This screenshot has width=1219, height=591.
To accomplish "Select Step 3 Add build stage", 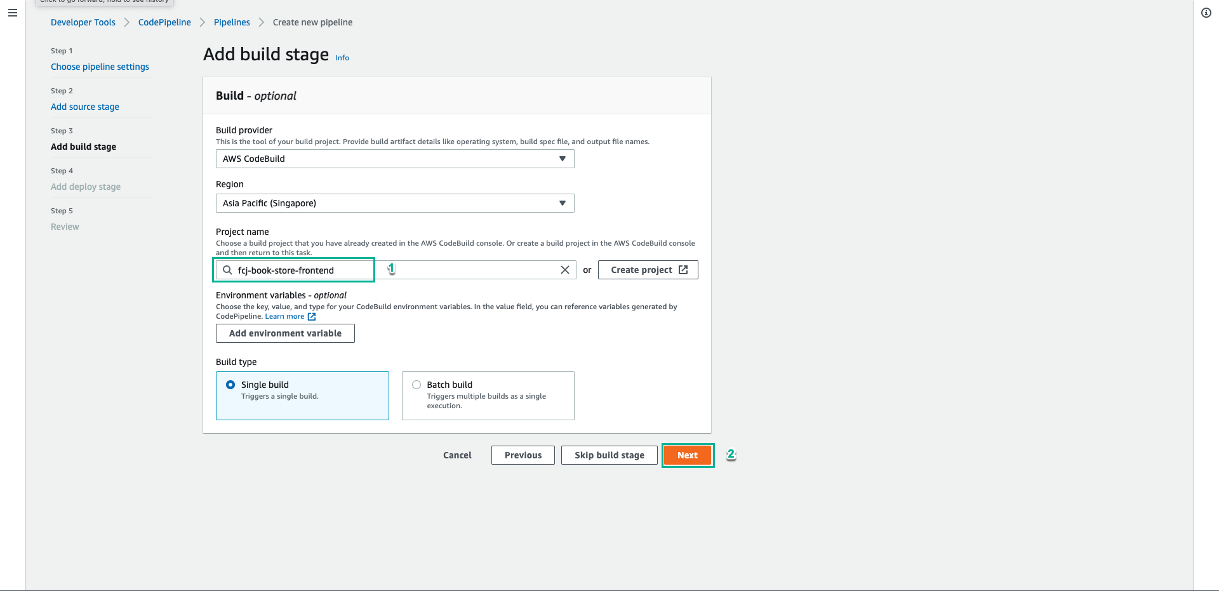I will [x=83, y=147].
